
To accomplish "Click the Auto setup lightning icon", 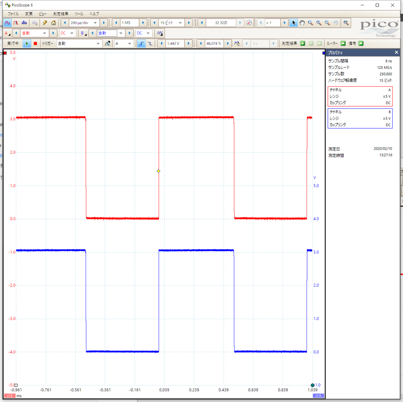I will tap(45, 23).
